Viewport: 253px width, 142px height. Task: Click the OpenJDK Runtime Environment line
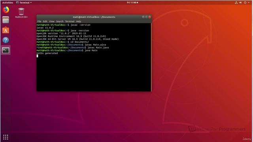click(71, 36)
